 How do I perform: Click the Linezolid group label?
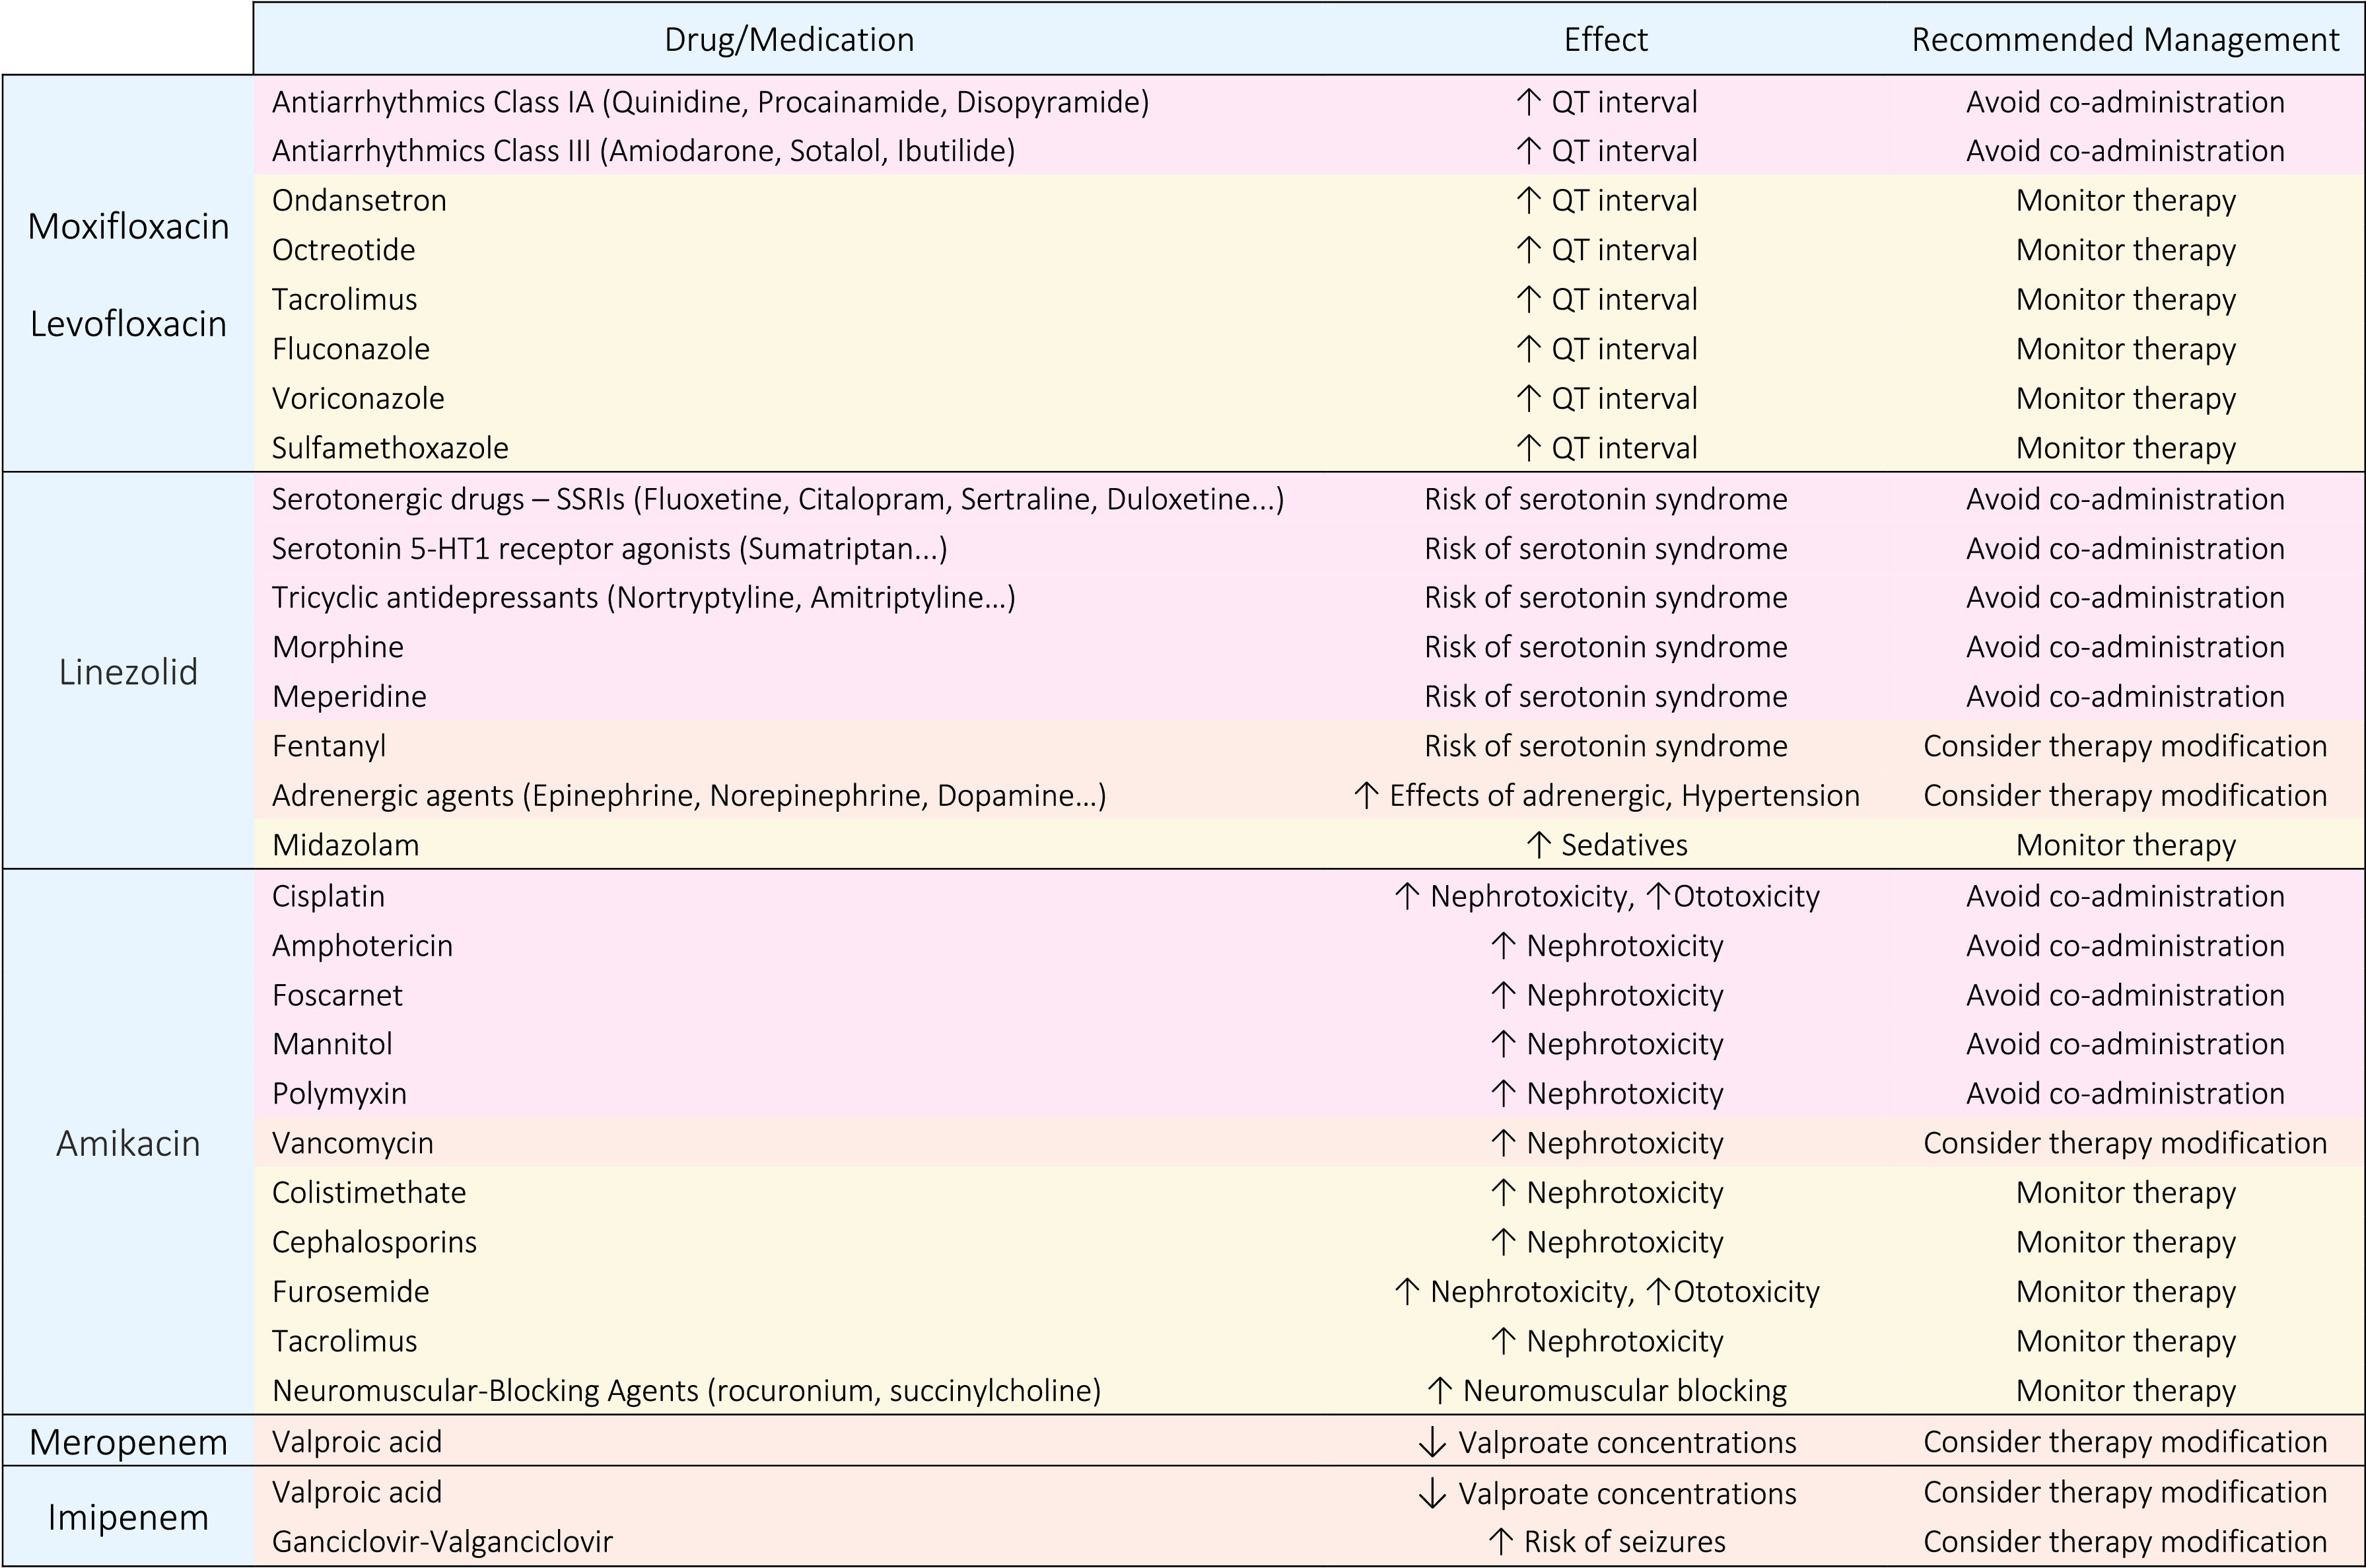(x=128, y=672)
